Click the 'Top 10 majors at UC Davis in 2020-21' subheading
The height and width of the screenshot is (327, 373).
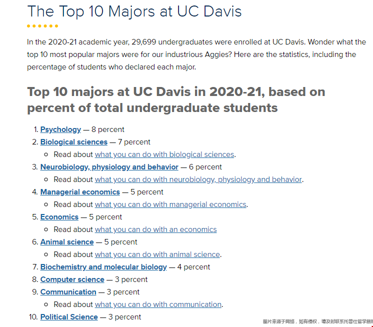click(x=176, y=99)
